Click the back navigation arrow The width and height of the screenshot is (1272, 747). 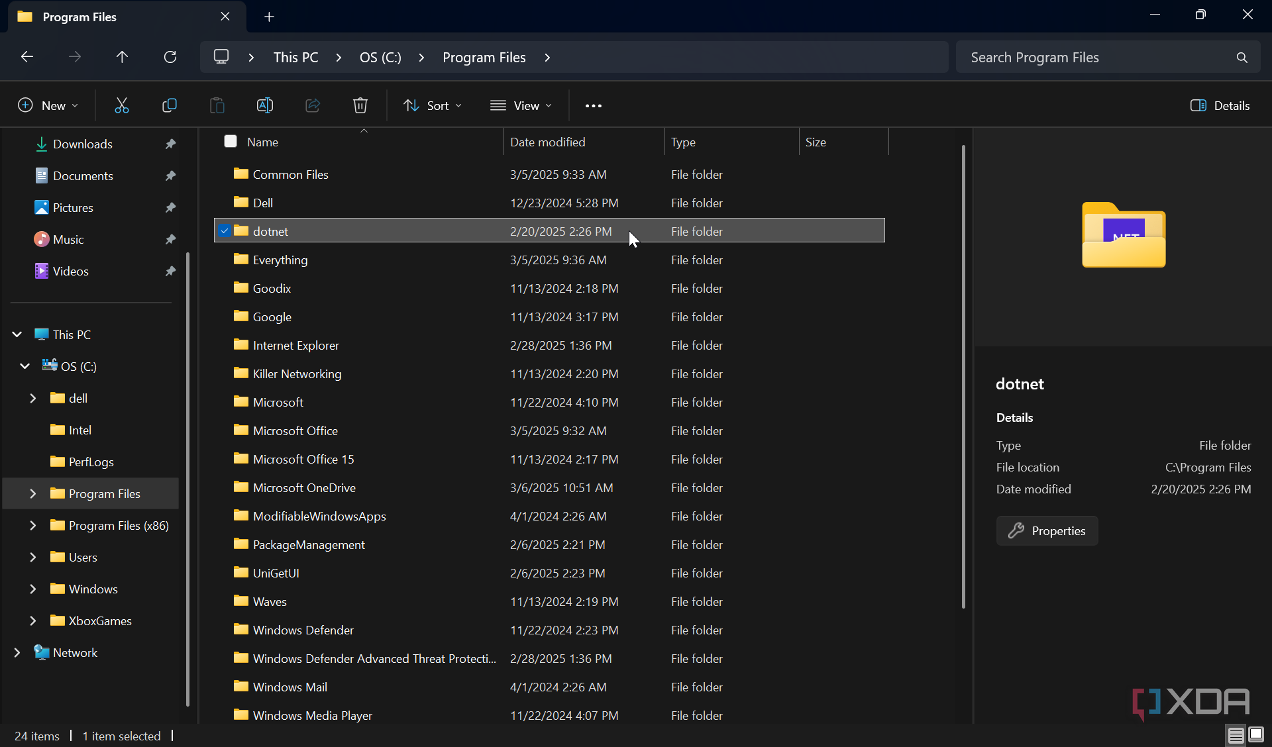27,57
